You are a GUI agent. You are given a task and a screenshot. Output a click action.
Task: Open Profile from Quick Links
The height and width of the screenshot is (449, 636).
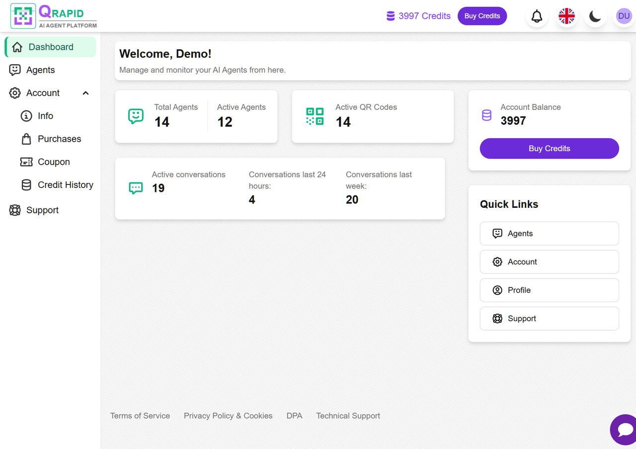[x=549, y=290]
